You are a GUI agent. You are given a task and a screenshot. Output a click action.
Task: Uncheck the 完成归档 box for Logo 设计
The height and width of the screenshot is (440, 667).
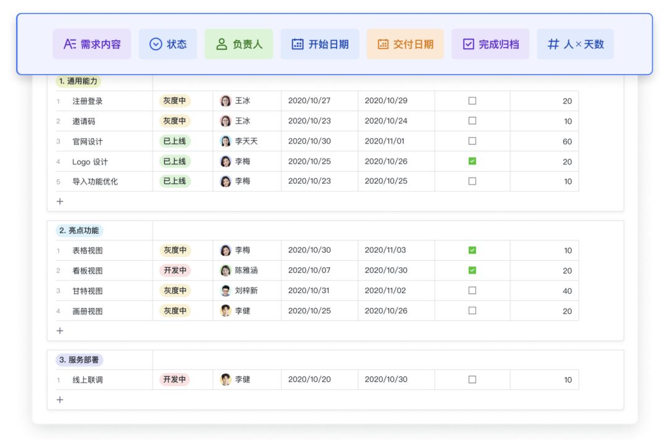click(472, 161)
